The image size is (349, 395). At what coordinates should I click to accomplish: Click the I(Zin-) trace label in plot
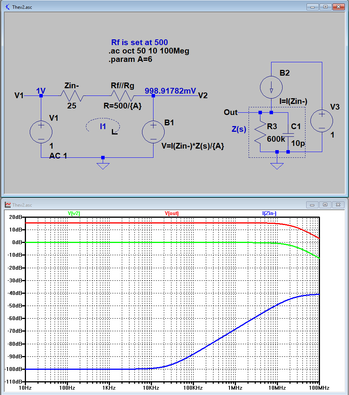270,214
